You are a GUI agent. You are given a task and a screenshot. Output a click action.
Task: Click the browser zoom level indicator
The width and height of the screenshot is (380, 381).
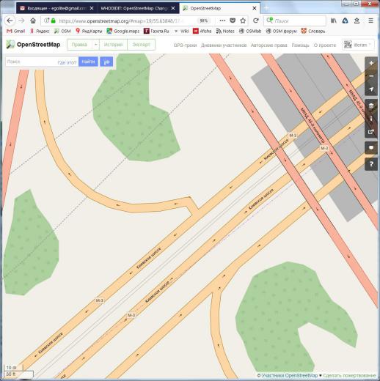(203, 21)
